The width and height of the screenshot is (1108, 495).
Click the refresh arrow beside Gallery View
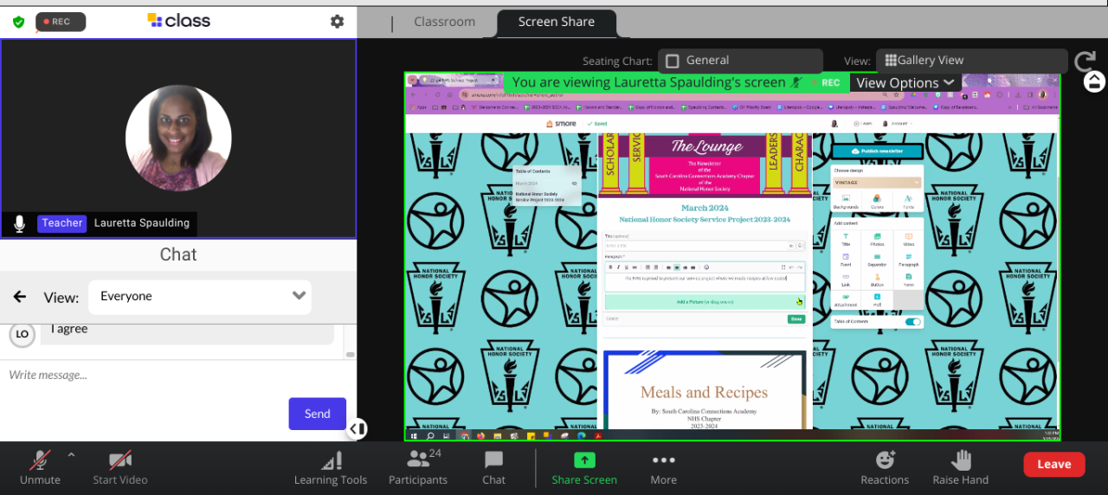(x=1085, y=61)
